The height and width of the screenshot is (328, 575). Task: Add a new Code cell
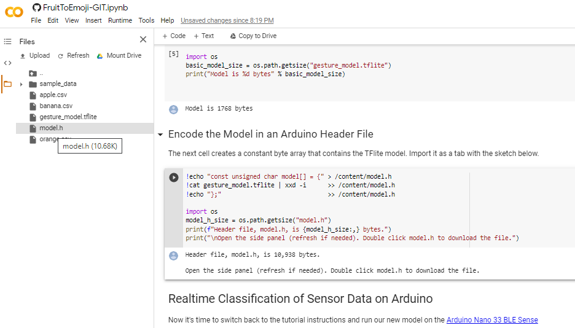coord(174,36)
